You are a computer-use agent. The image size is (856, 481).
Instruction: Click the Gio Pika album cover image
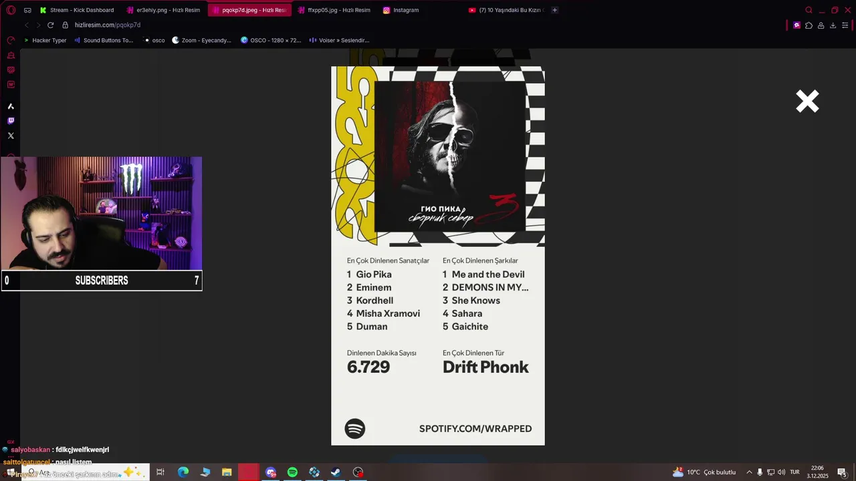click(450, 156)
